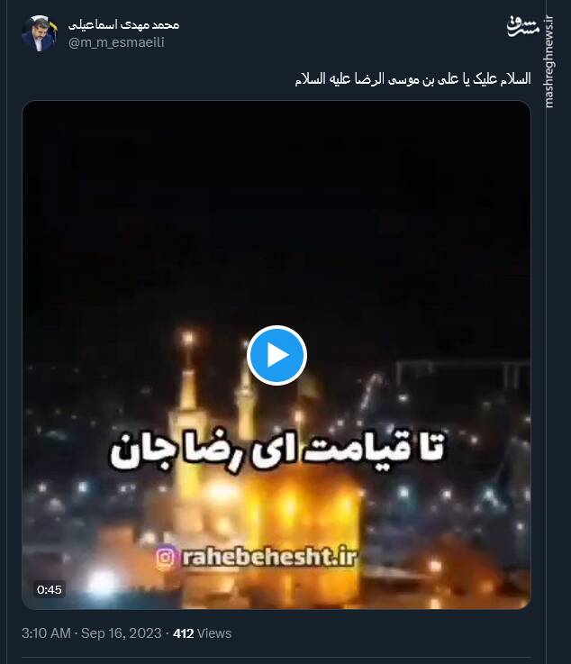Play the embedded tweet video
Viewport: 571px width, 664px height.
(276, 355)
